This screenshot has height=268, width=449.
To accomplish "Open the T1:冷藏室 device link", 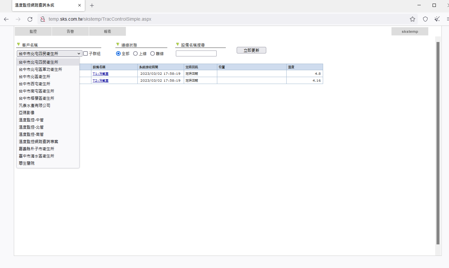I will 101,73.
